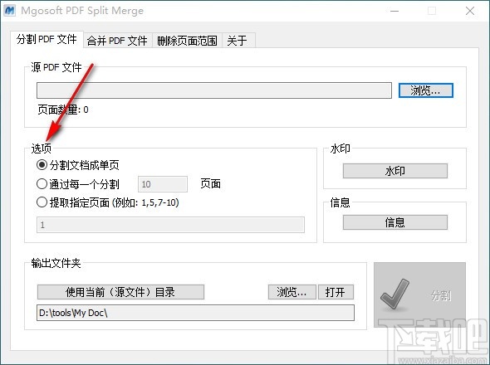Click 使用当前（源文件）目录 button
The width and height of the screenshot is (490, 365).
tap(120, 292)
